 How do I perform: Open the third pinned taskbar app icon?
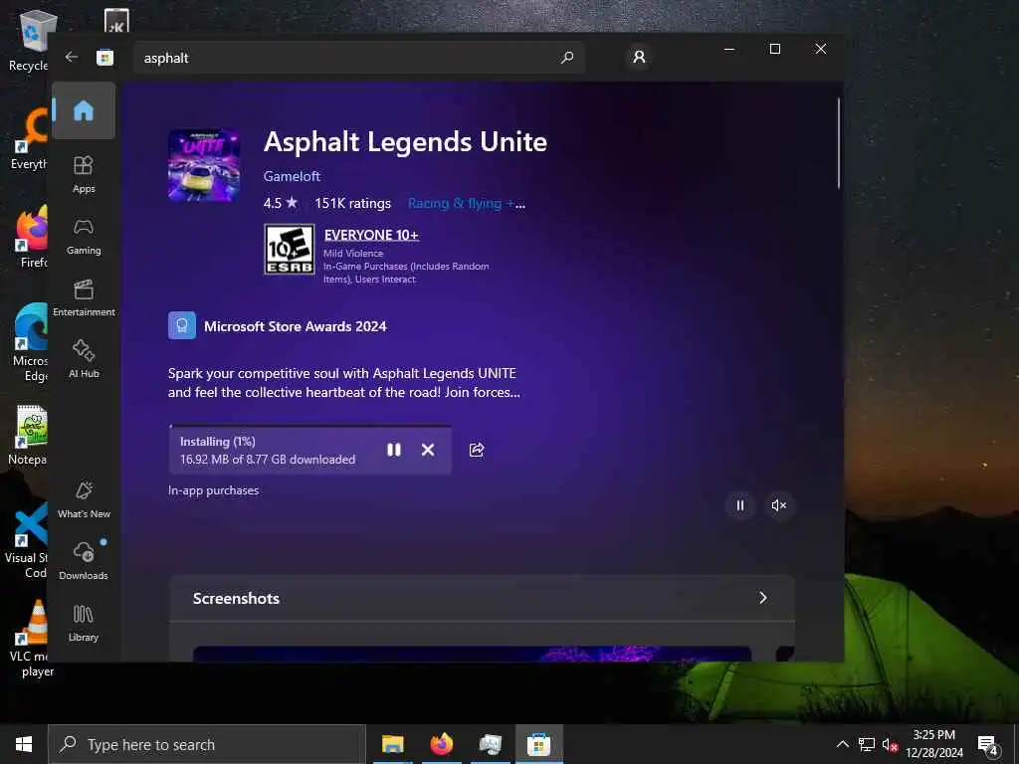(x=490, y=744)
